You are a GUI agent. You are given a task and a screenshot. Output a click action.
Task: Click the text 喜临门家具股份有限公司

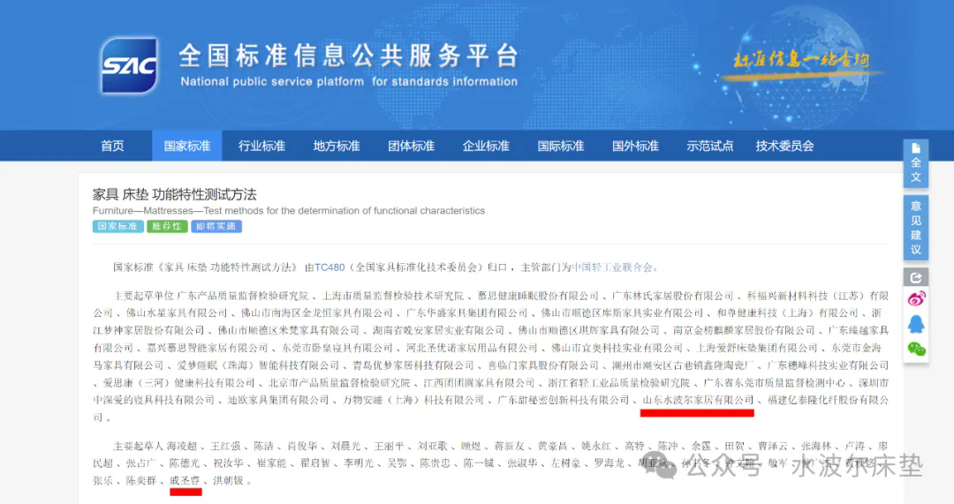(542, 365)
